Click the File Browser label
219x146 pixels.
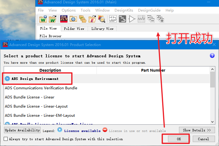(50, 36)
